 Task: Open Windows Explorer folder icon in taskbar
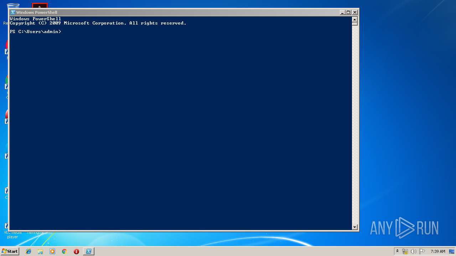click(x=40, y=251)
